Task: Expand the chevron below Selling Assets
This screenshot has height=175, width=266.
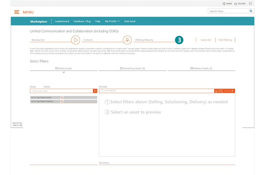Action: tap(63, 73)
